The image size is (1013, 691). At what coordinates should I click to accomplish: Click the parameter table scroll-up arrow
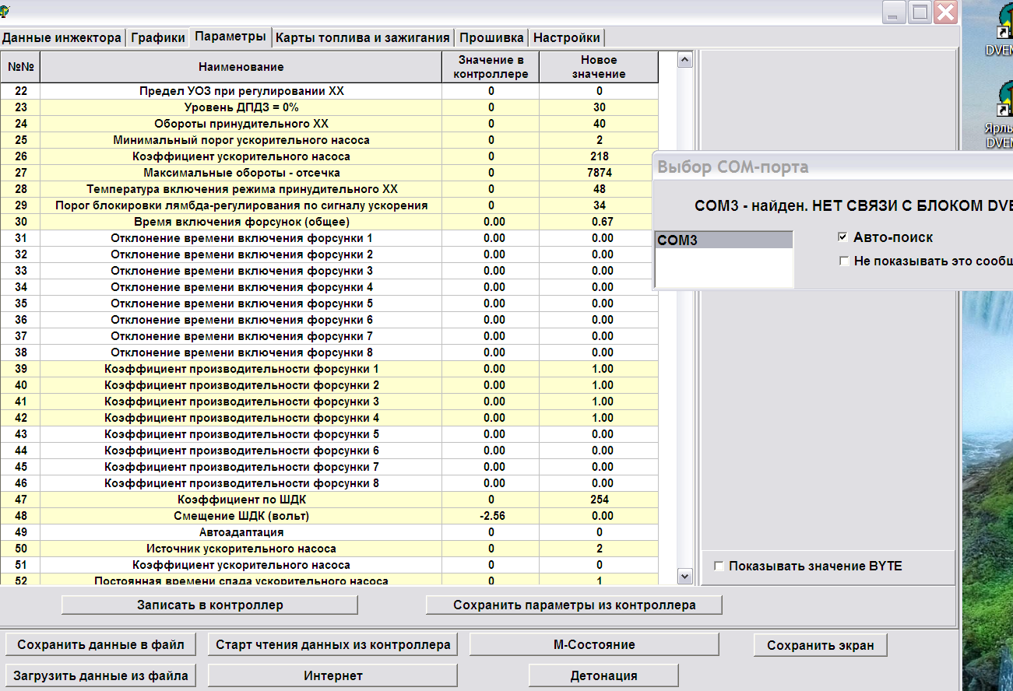coord(685,60)
